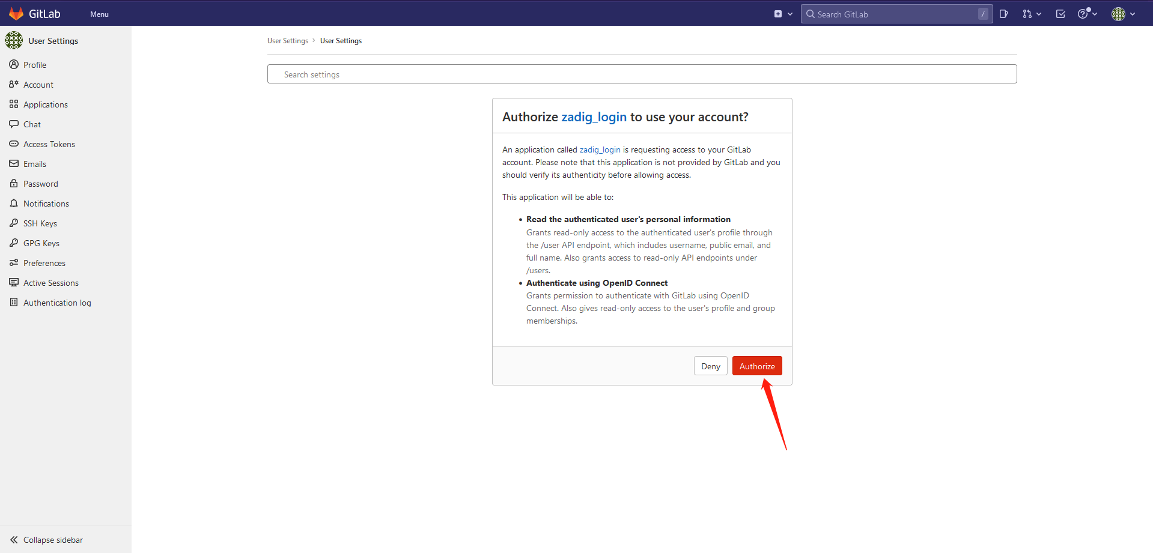Open the user avatar dropdown in top bar
The width and height of the screenshot is (1153, 553).
click(x=1123, y=14)
